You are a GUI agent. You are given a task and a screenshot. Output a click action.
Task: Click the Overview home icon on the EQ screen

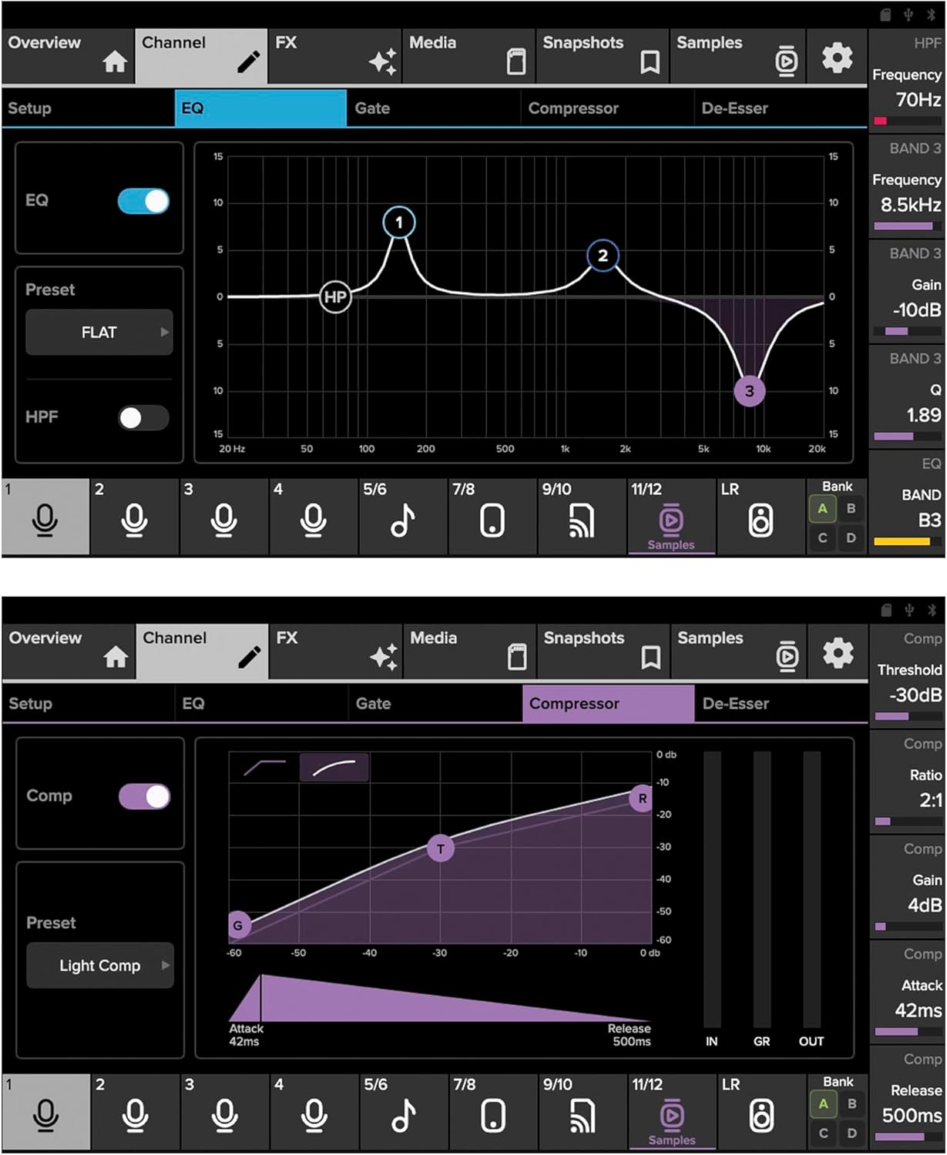[x=115, y=62]
